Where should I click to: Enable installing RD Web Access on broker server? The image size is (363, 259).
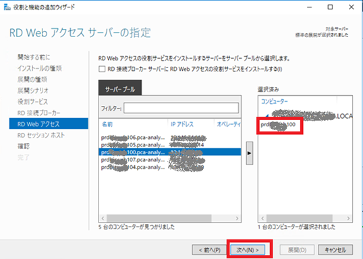tap(102, 69)
